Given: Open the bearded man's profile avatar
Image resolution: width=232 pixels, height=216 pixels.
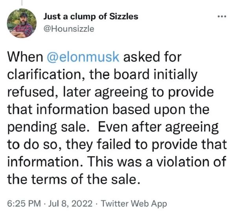Looking at the screenshot, I should pos(22,23).
